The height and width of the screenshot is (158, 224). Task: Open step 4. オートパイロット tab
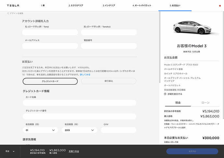(142, 6)
